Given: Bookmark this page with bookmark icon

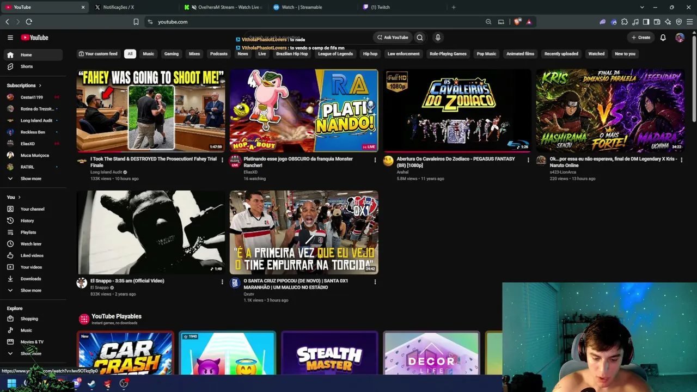Looking at the screenshot, I should (136, 22).
